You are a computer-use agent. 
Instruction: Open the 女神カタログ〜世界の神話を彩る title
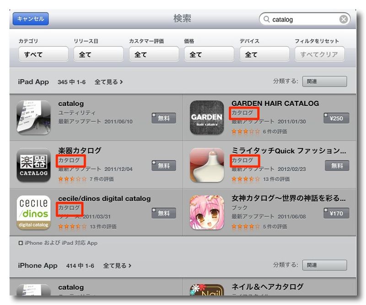tap(289, 198)
